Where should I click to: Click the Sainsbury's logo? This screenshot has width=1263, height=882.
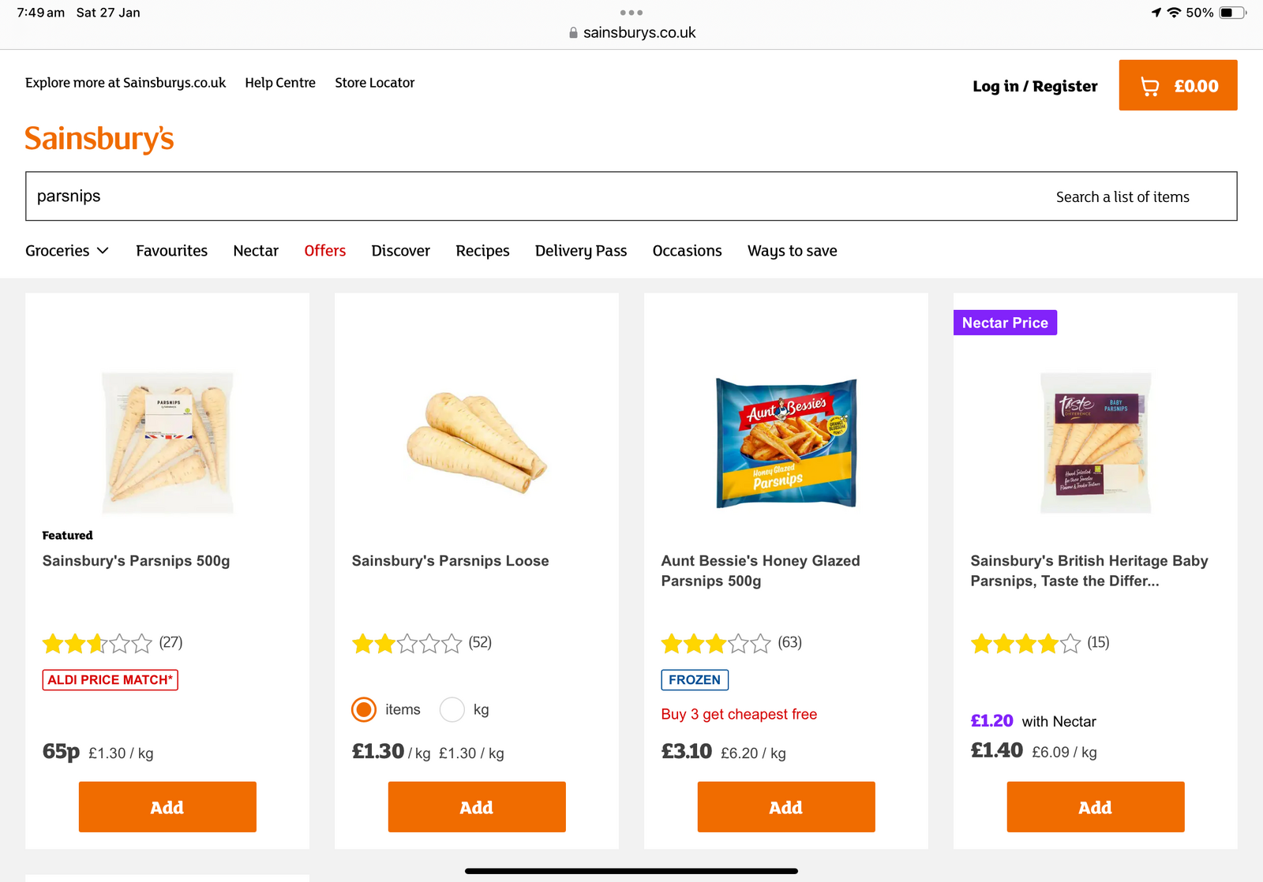(99, 139)
